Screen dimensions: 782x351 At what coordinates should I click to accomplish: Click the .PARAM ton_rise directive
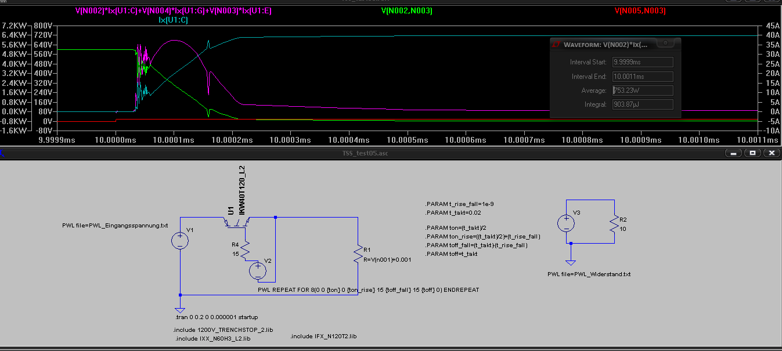pyautogui.click(x=483, y=236)
